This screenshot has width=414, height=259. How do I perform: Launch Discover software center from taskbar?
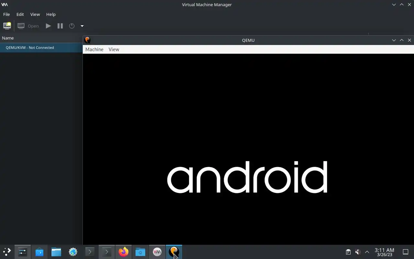39,252
